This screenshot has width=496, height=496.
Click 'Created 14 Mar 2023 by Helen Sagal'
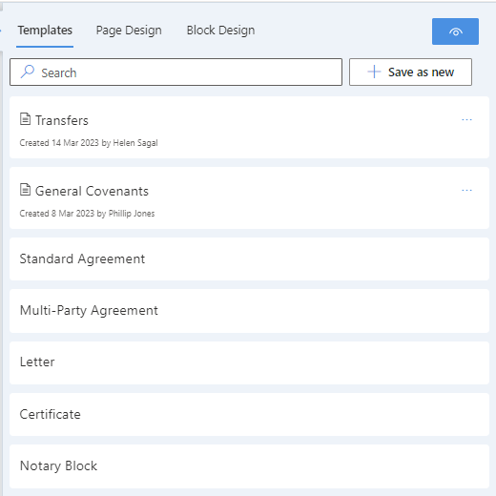(x=89, y=143)
